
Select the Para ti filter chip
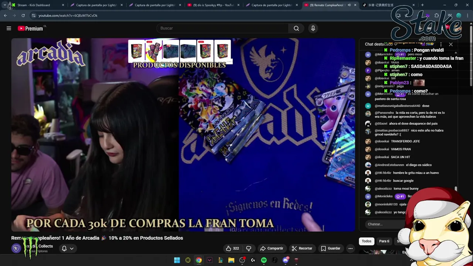click(384, 241)
